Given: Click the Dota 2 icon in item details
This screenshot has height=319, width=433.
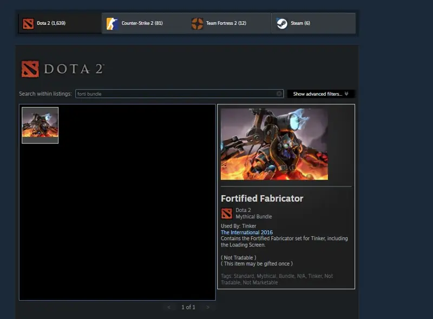Looking at the screenshot, I should pos(227,214).
